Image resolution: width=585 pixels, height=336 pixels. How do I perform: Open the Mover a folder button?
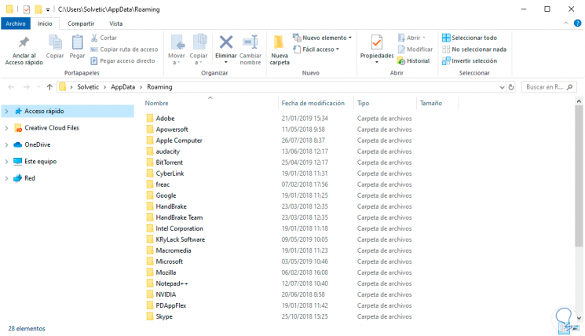[177, 49]
